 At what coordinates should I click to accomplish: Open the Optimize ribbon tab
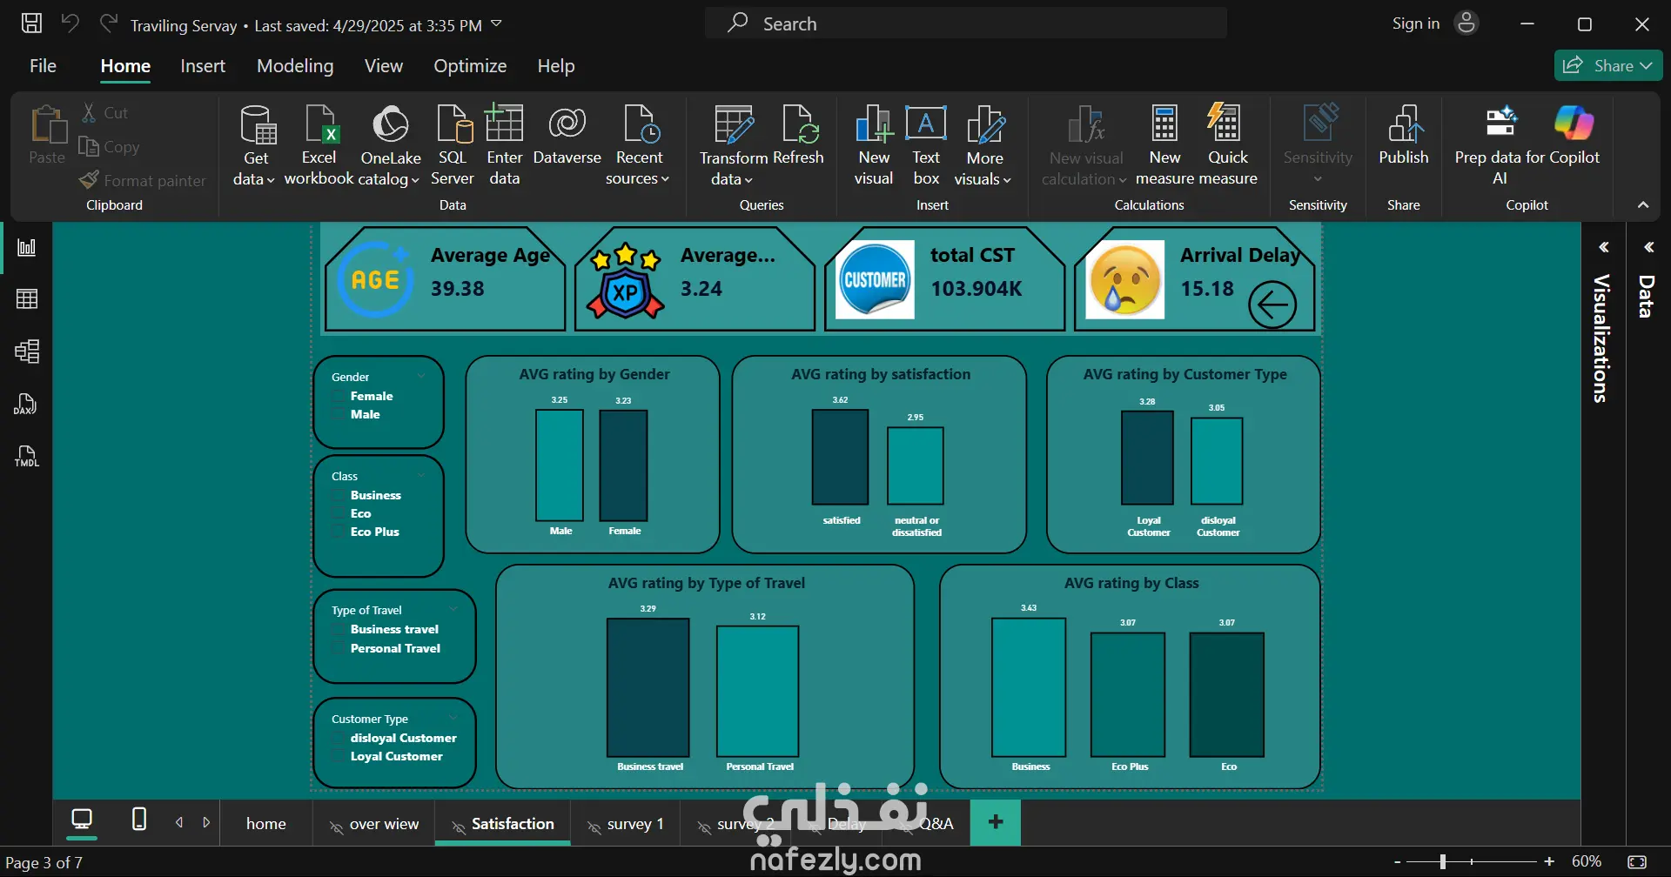[470, 66]
